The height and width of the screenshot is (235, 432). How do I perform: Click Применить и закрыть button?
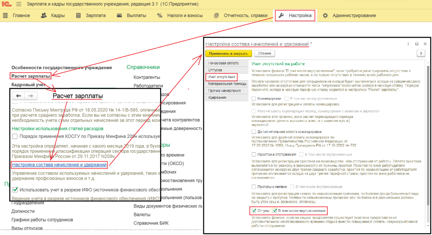point(228,54)
